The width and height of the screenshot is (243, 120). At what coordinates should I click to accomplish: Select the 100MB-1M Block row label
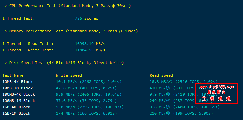point(19,101)
